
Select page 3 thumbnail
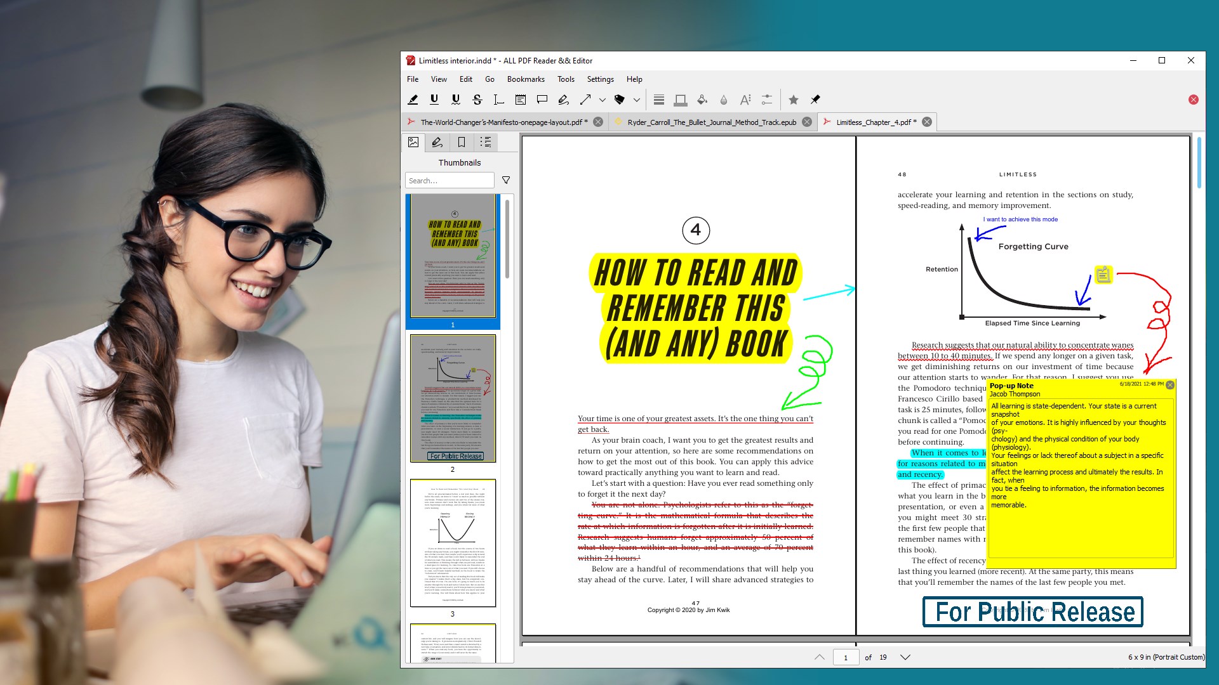453,543
